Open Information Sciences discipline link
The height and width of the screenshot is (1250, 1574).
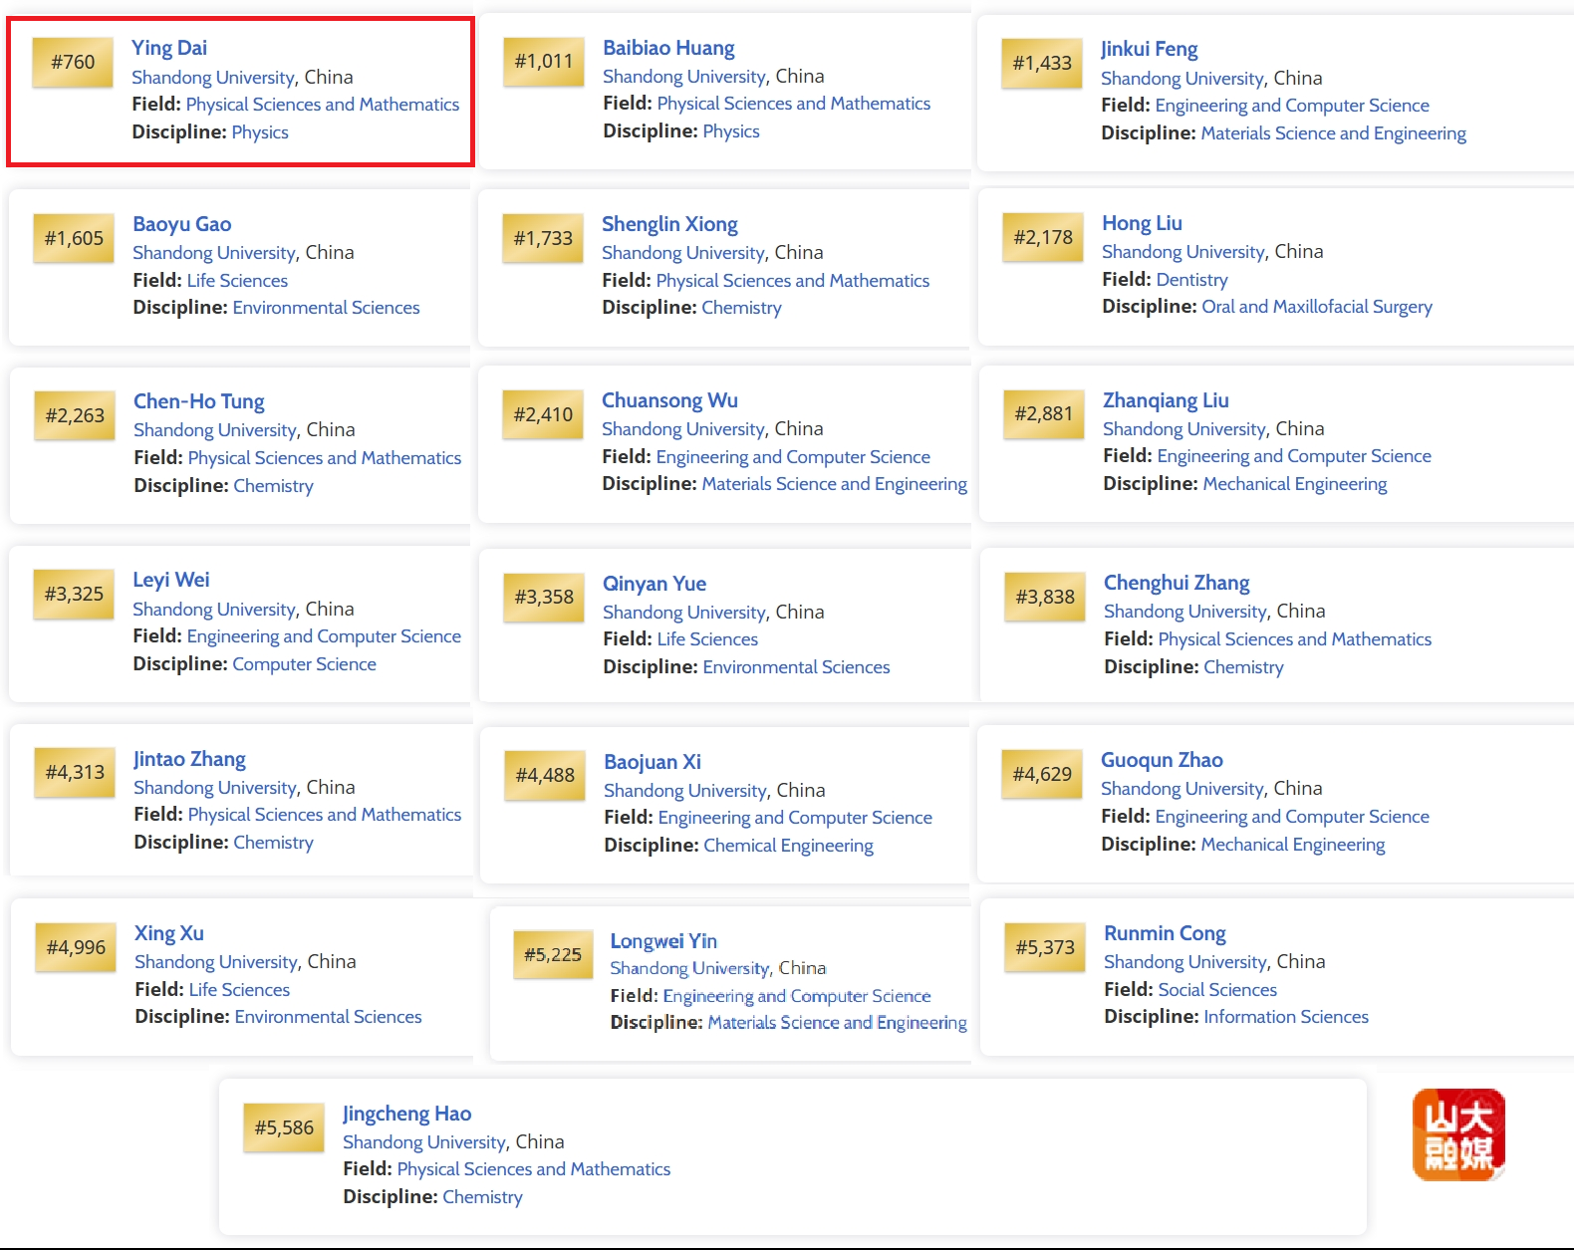click(1286, 1017)
